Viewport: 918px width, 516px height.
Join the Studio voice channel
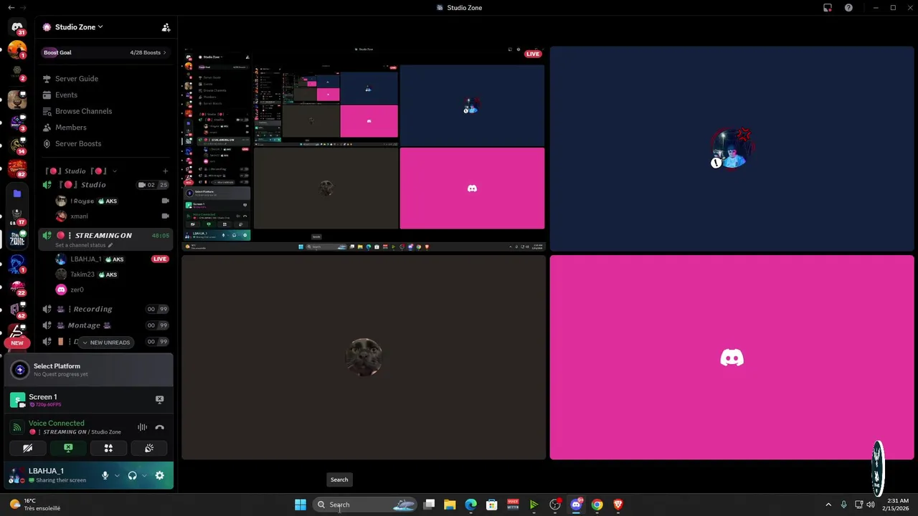[x=105, y=185]
